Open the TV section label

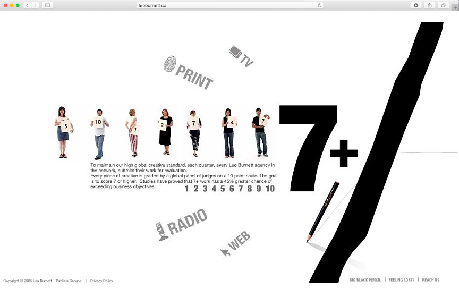(x=247, y=61)
